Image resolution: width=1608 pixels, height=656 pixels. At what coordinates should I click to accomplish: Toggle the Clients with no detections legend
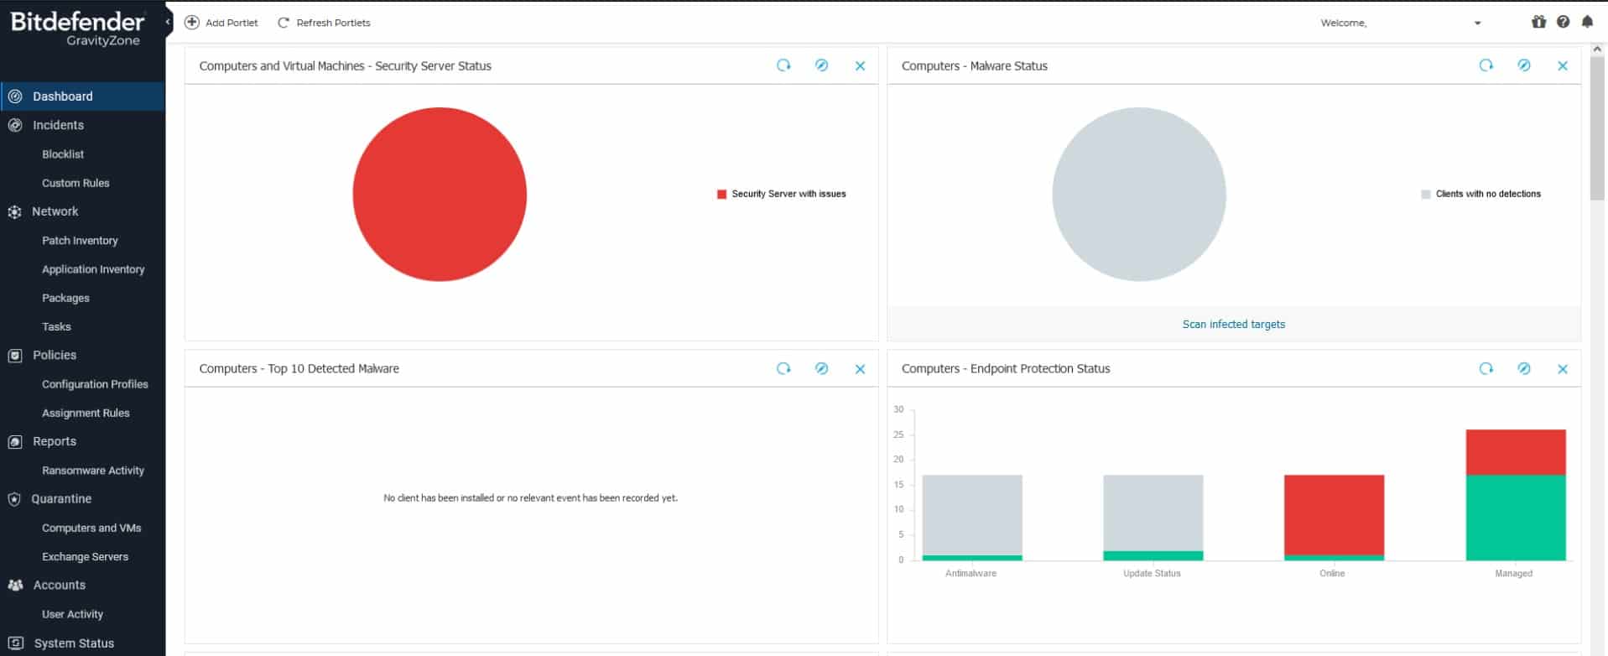[1481, 194]
